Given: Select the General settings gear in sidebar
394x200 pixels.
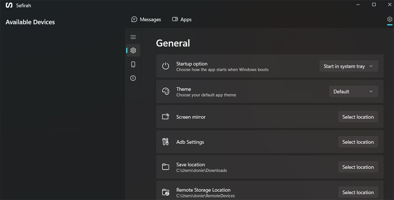Looking at the screenshot, I should click(133, 50).
